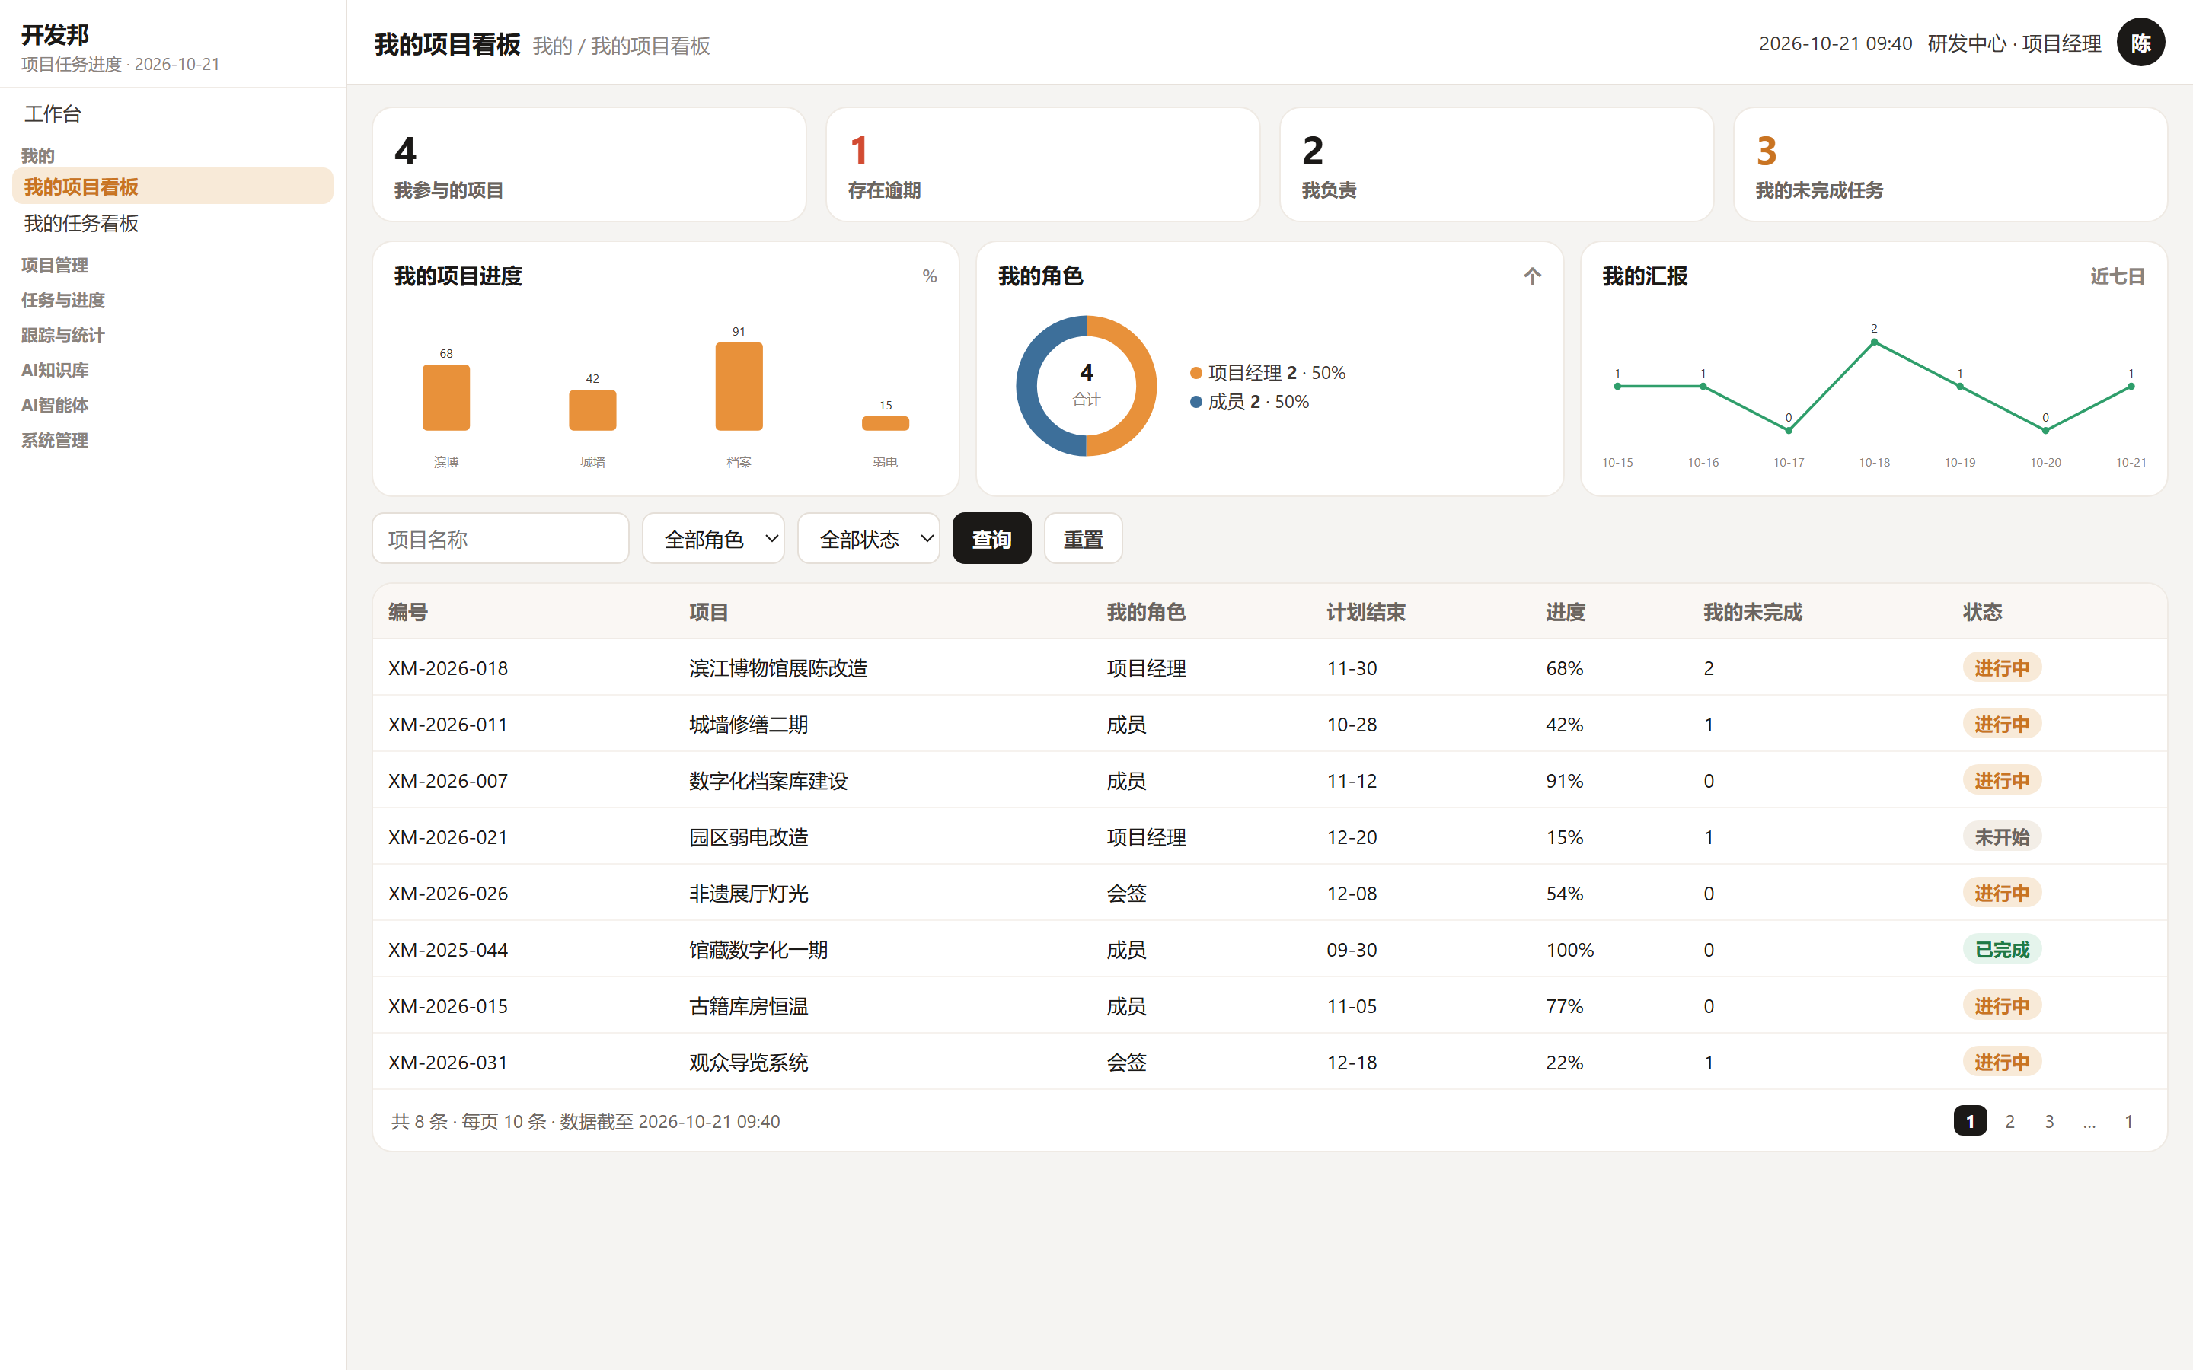Expand the 跟踪与统计 sidebar section

(x=62, y=335)
